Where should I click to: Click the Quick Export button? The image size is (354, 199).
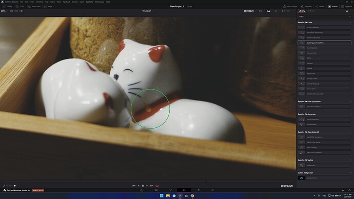click(x=290, y=7)
